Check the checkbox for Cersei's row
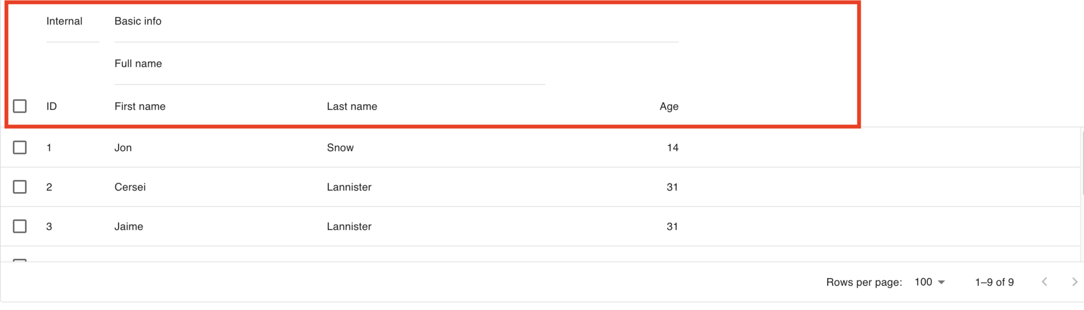This screenshot has height=310, width=1084. (x=20, y=187)
